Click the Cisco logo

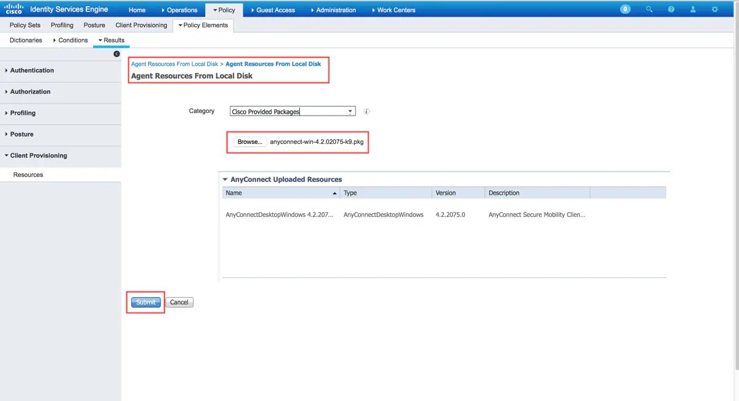click(x=14, y=9)
